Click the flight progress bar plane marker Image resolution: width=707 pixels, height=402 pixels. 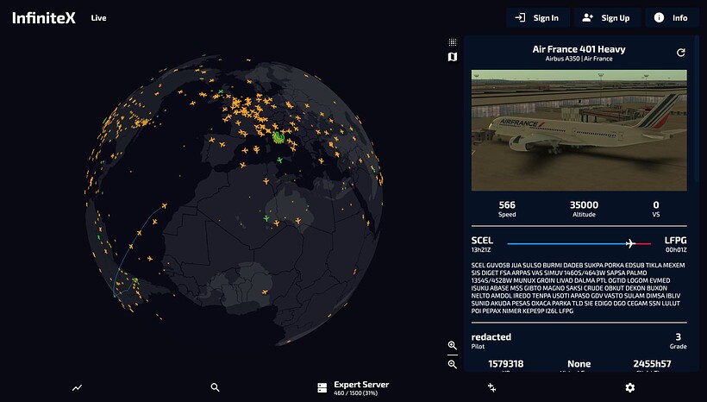pos(630,243)
